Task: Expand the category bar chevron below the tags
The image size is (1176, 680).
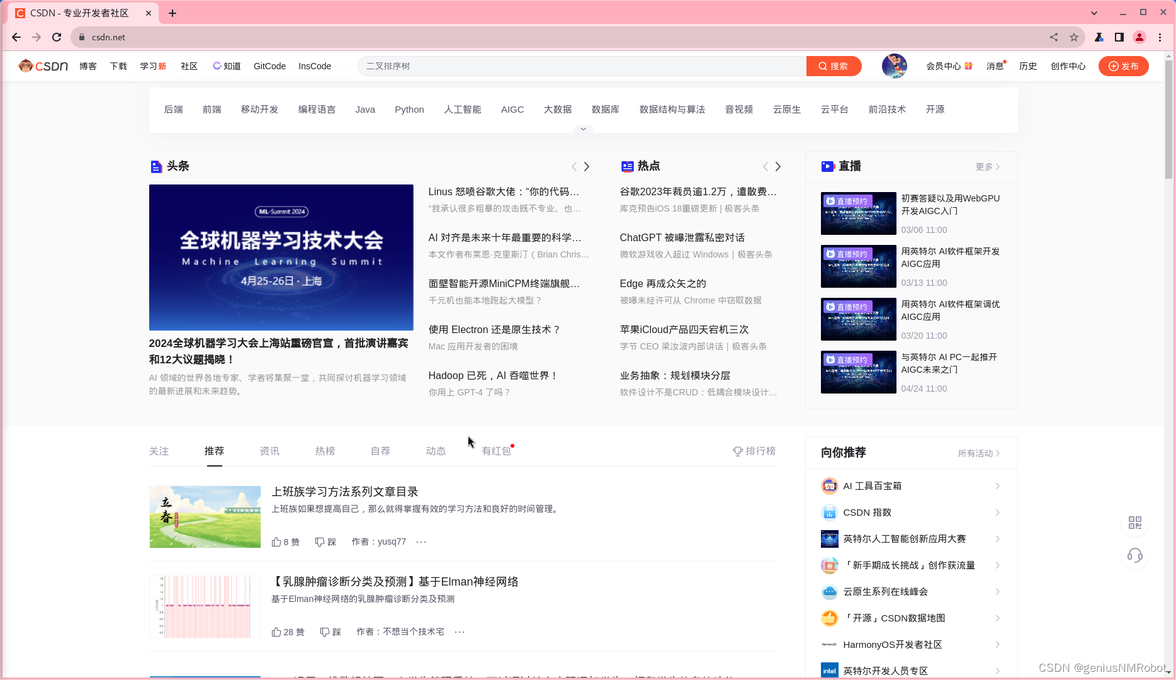Action: pos(583,128)
